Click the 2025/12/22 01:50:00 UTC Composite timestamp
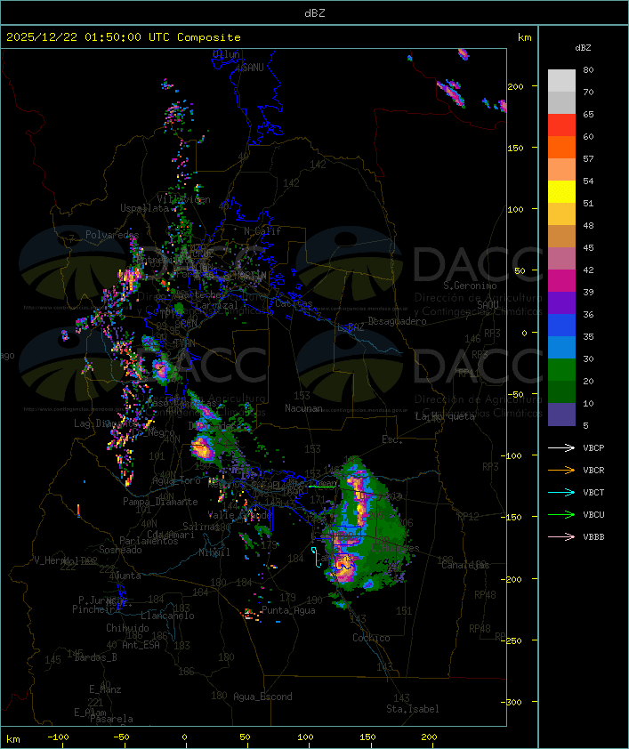Image resolution: width=629 pixels, height=749 pixels. click(124, 37)
